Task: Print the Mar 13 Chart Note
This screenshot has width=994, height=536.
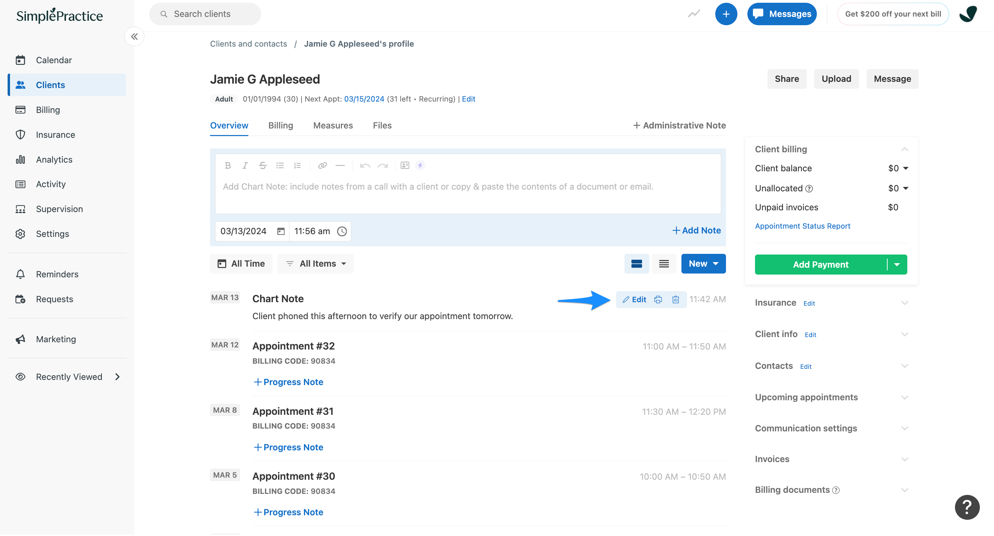Action: point(658,299)
